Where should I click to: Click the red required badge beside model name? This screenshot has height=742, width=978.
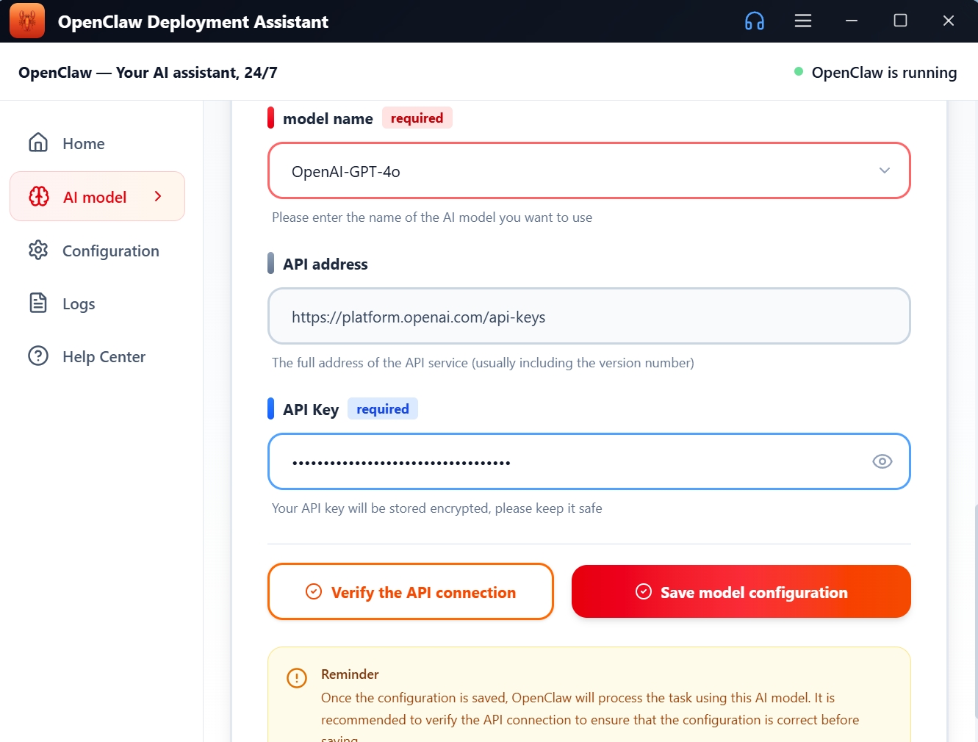(x=417, y=118)
